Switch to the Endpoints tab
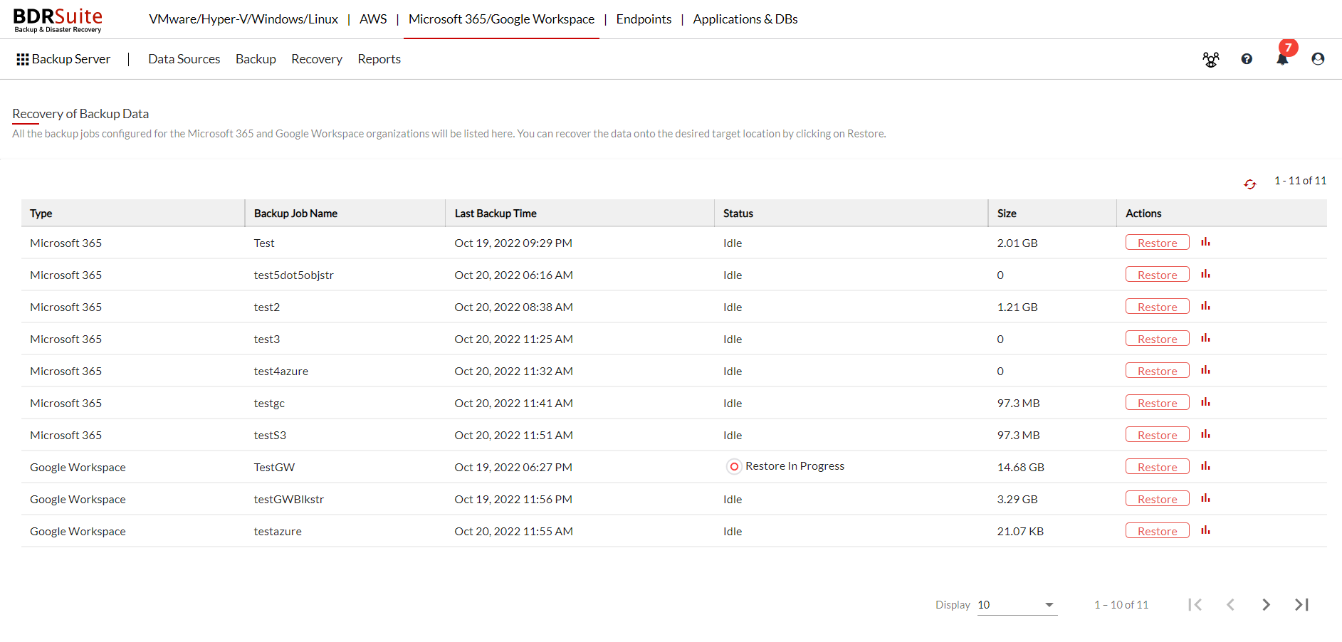Screen dimensions: 1342x642 pyautogui.click(x=644, y=19)
